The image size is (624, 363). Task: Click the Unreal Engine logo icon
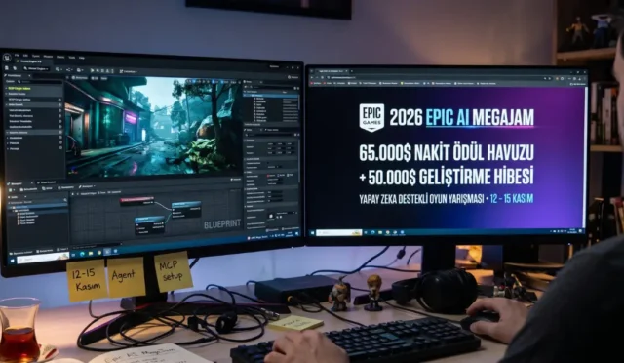(x=7, y=58)
